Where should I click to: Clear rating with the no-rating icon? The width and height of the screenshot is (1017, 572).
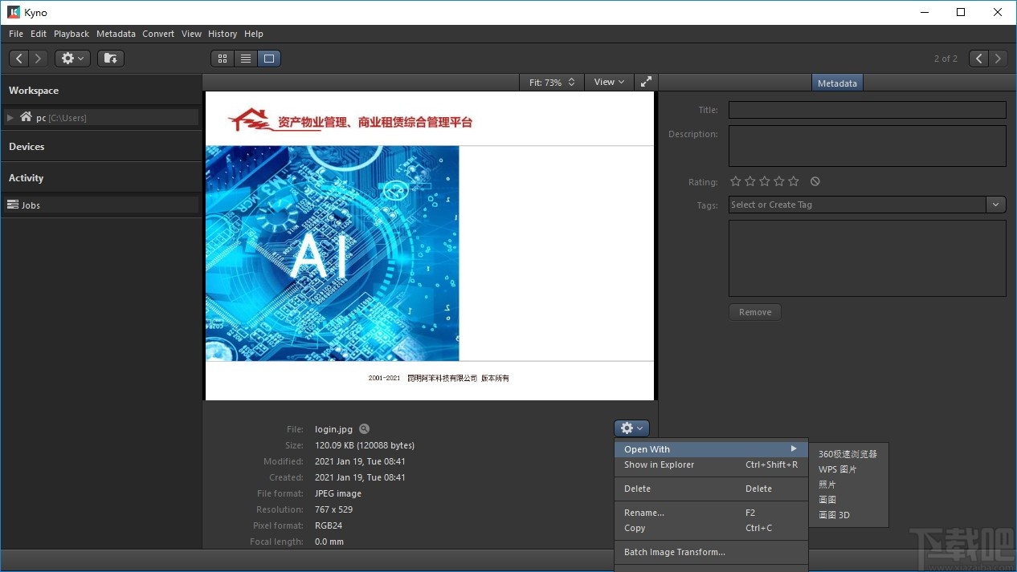click(x=815, y=181)
